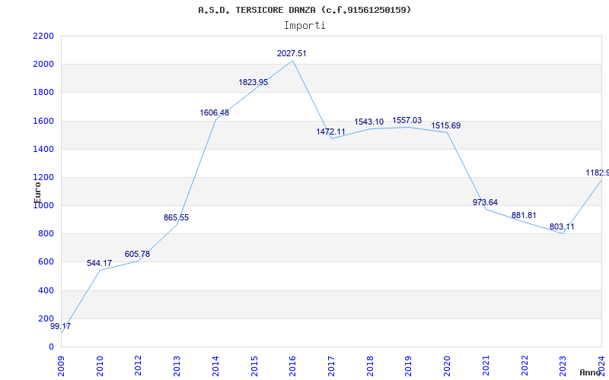The height and width of the screenshot is (380, 609).
Task: Click the 1200 Euro axis value
Action: pyautogui.click(x=43, y=178)
